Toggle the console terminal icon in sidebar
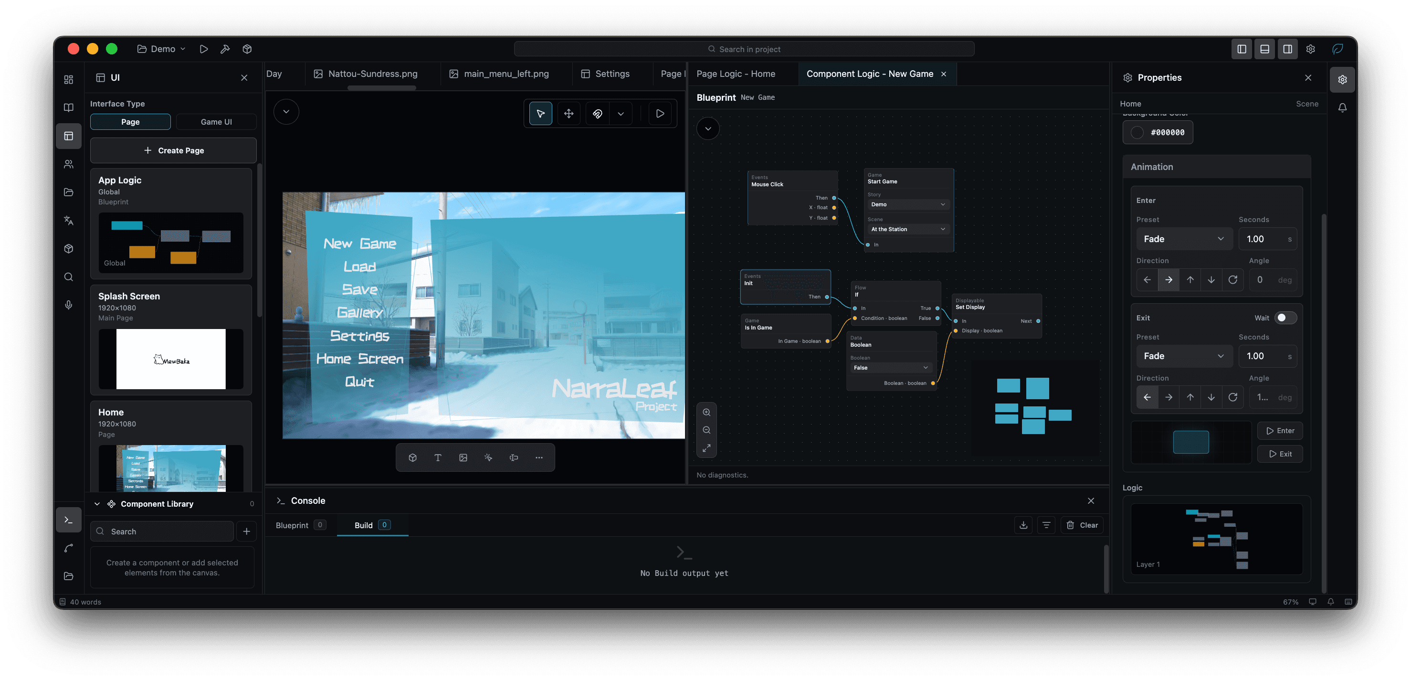This screenshot has height=680, width=1411. [x=68, y=520]
